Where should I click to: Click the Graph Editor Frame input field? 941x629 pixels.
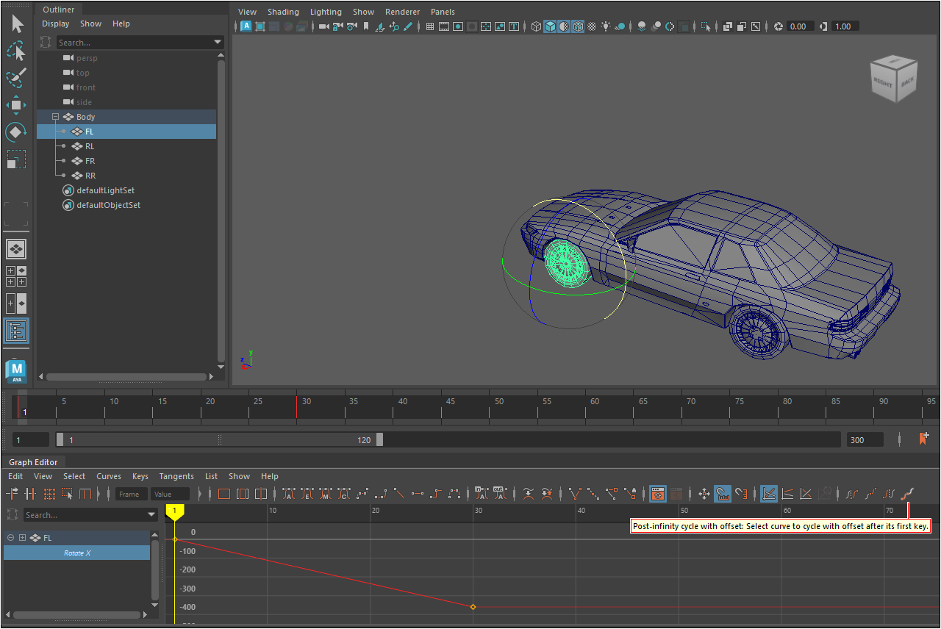(x=132, y=495)
